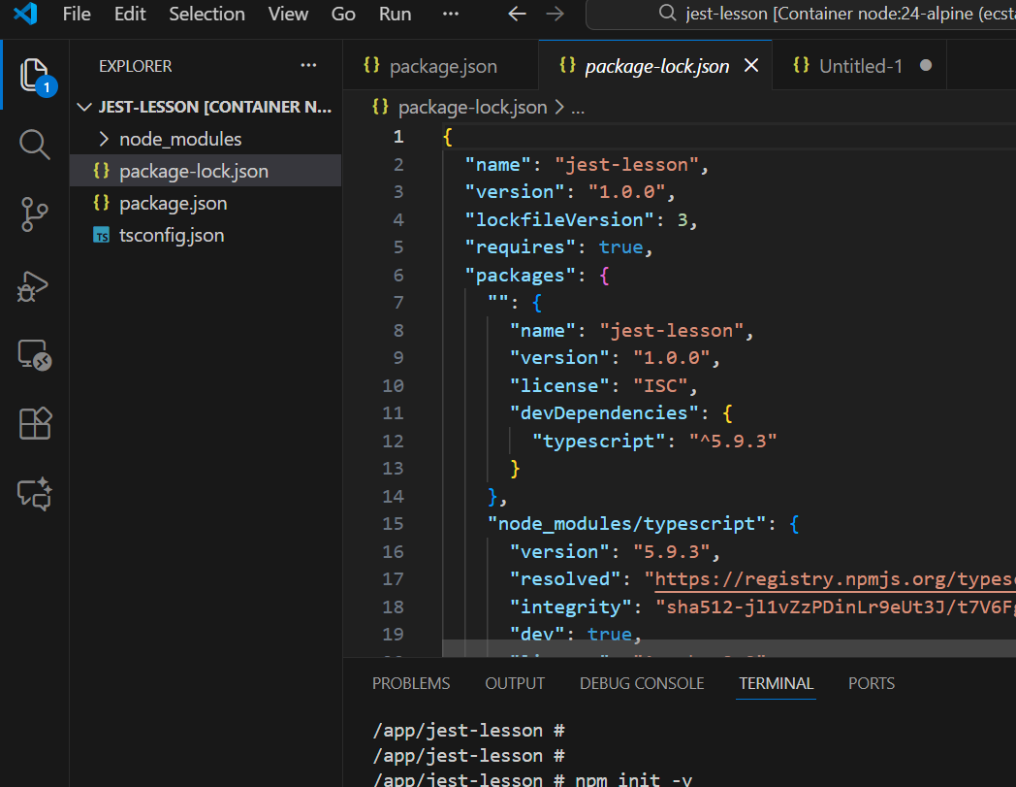
Task: Click the "node_modules/typescript" key in editor
Action: [x=627, y=524]
